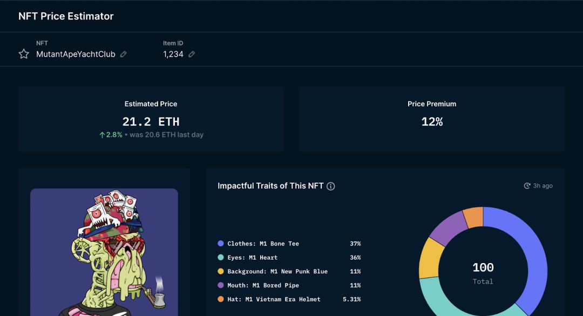Click the MutantApeYachtClub collection name
Screen dimensions: 583x316
pyautogui.click(x=76, y=55)
